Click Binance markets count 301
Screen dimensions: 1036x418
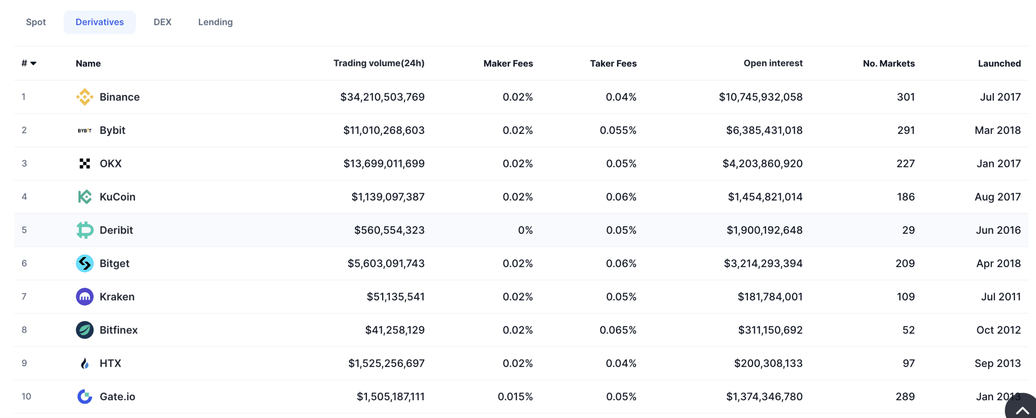pos(906,97)
